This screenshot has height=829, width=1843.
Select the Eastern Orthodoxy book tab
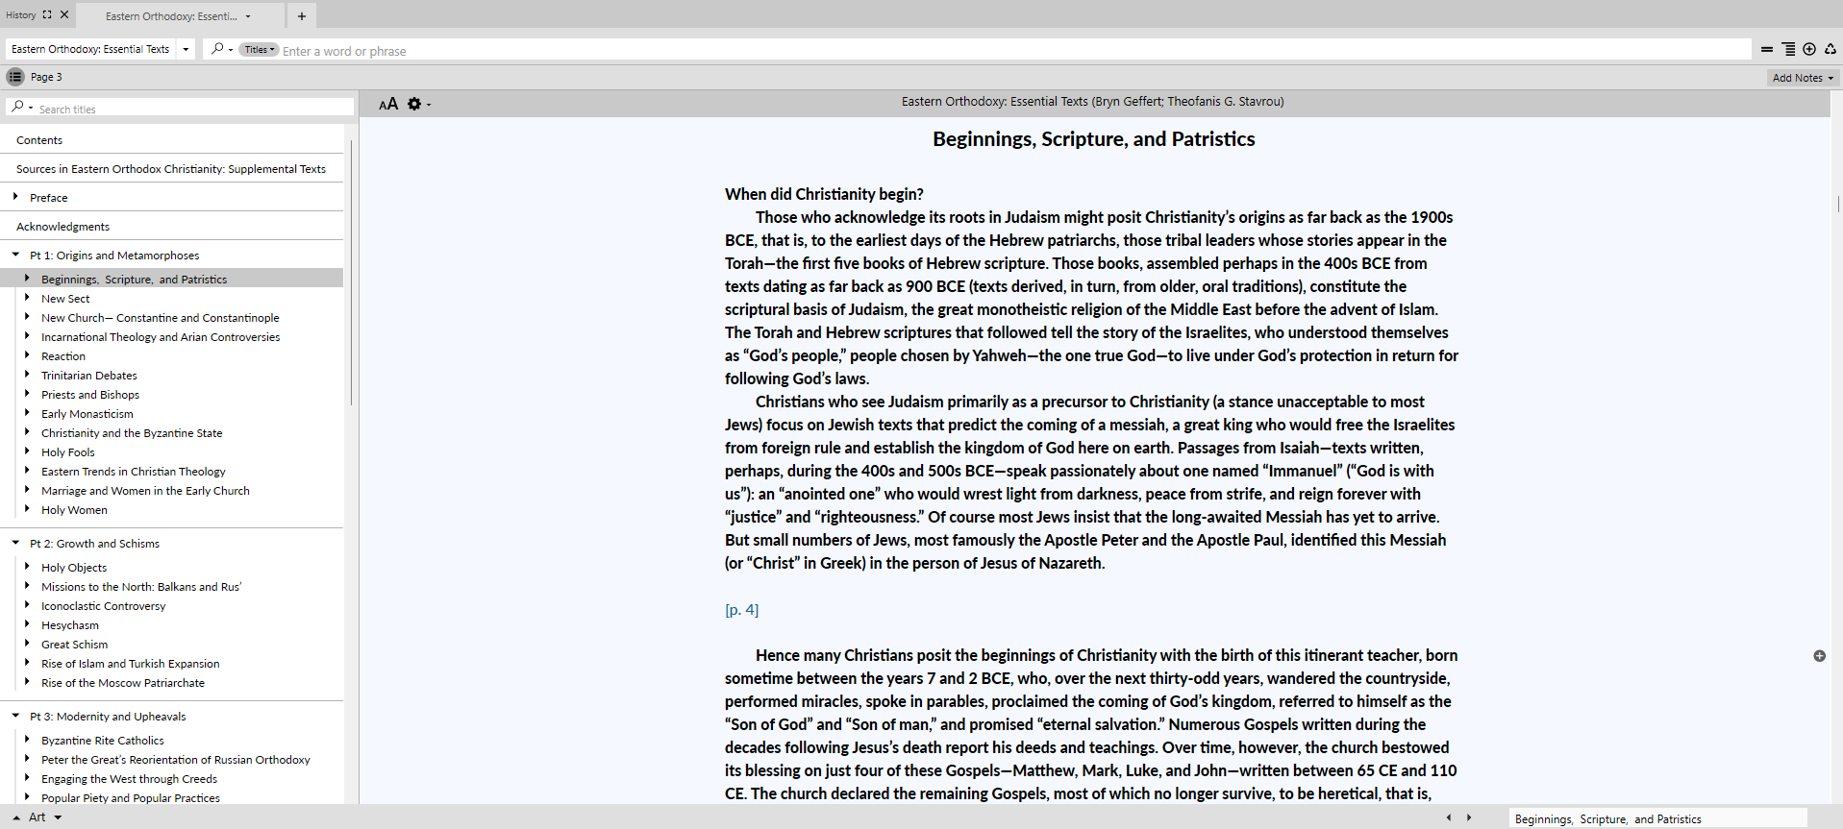tap(171, 16)
